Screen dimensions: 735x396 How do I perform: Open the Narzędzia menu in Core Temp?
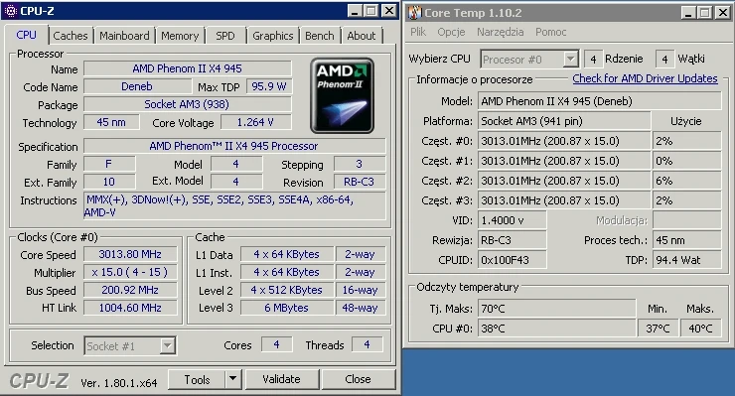click(x=501, y=32)
